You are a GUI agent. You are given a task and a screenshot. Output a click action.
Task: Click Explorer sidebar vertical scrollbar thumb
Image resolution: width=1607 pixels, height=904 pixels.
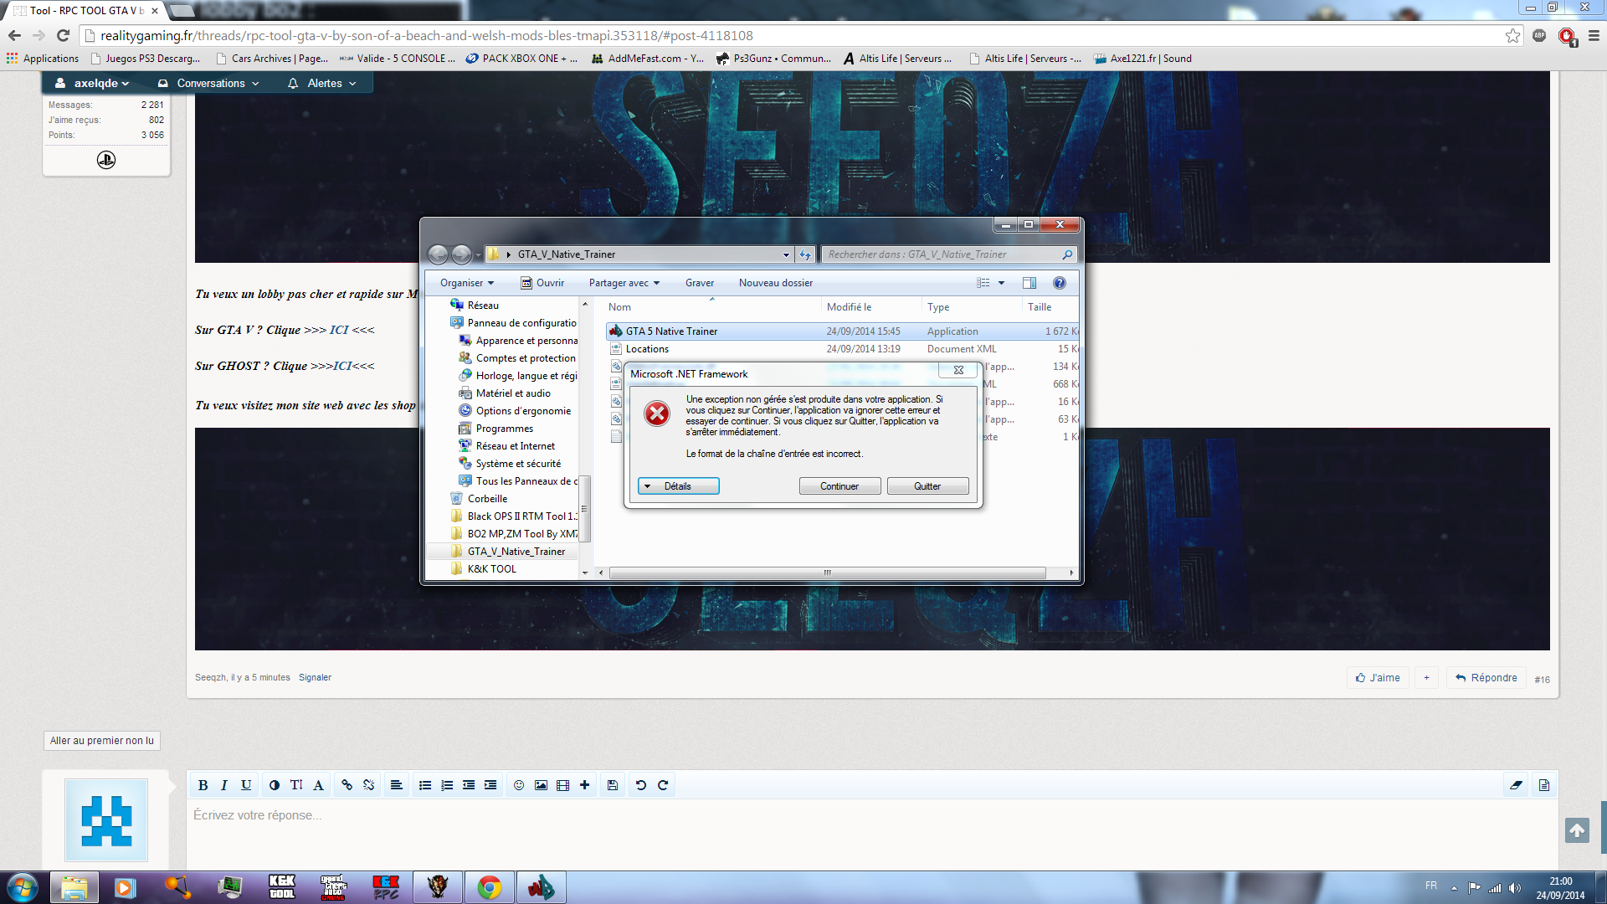point(585,508)
